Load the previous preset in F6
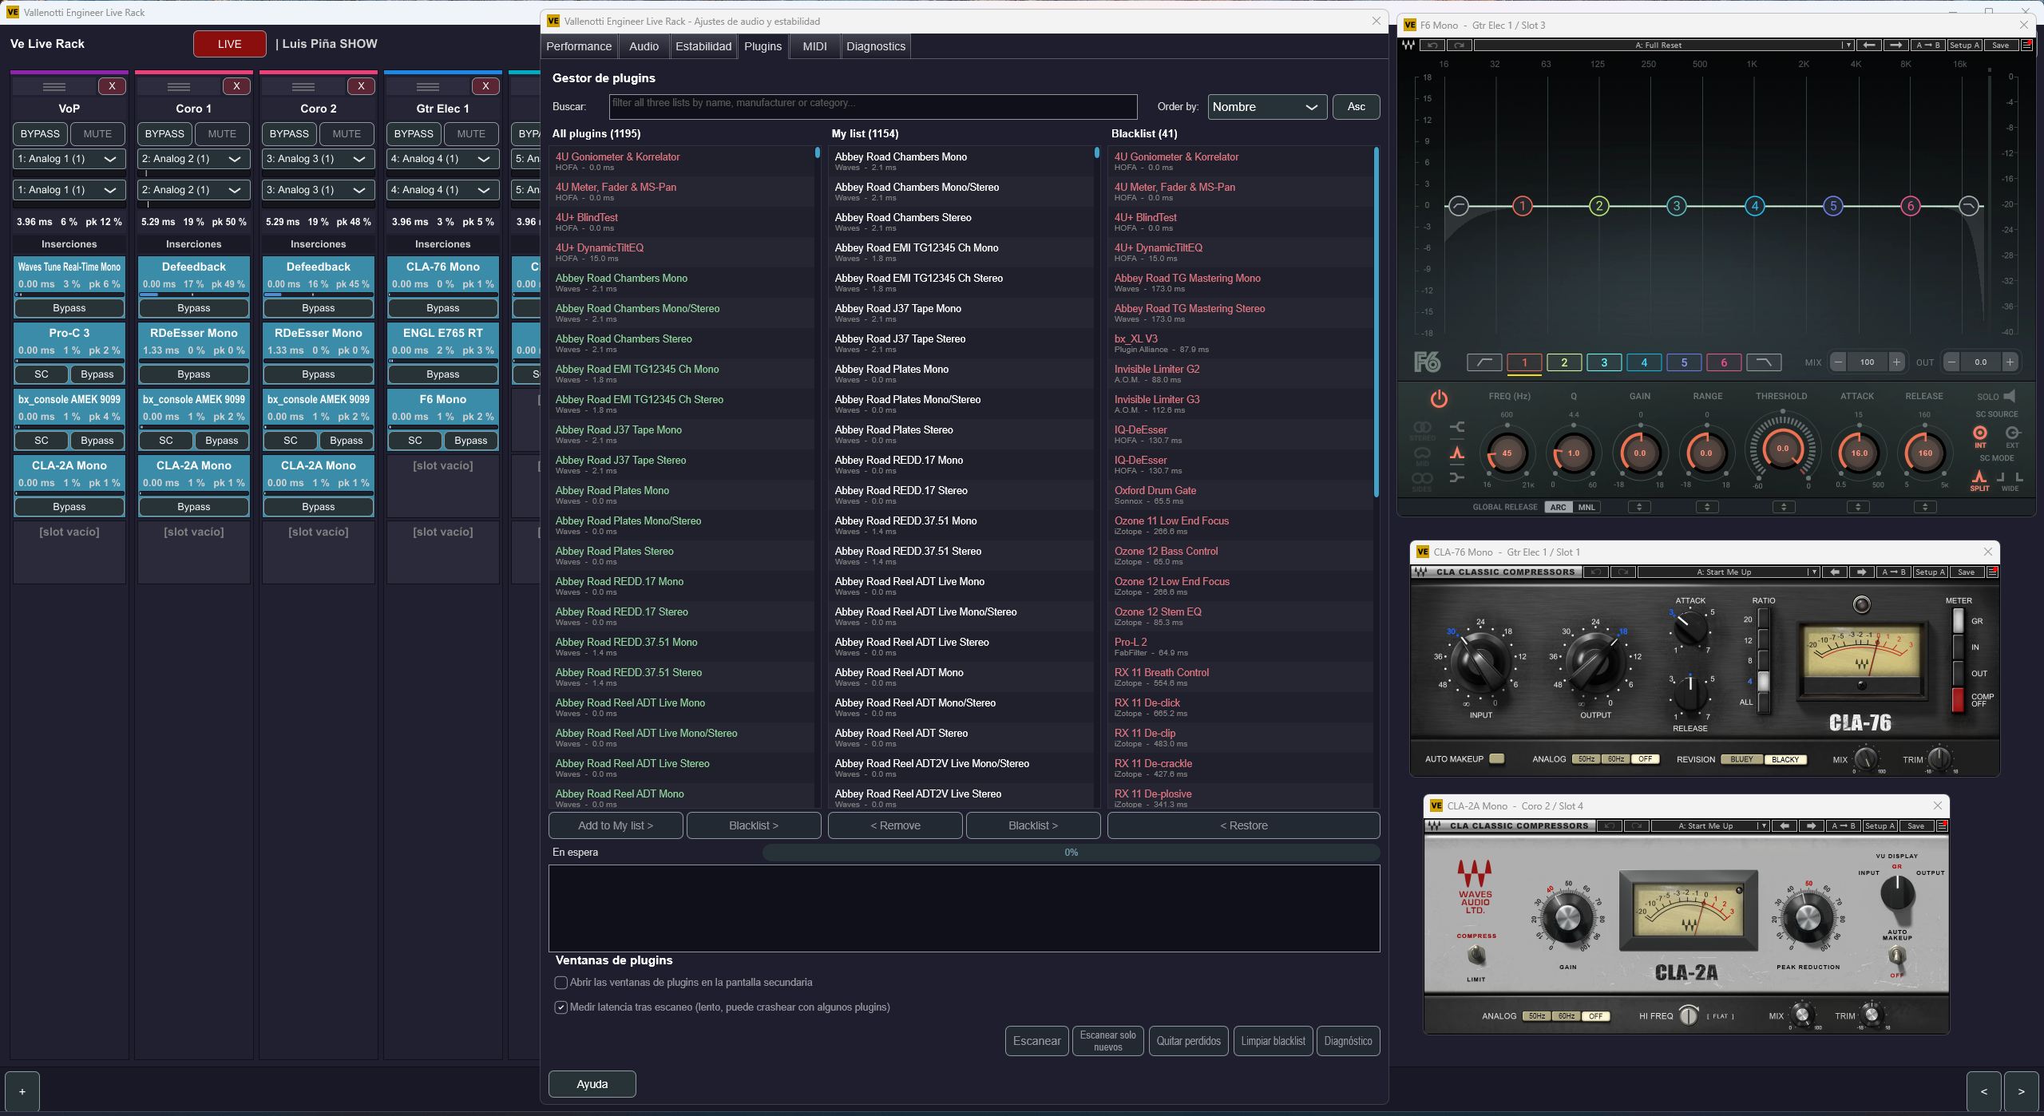Image resolution: width=2044 pixels, height=1116 pixels. (1868, 46)
